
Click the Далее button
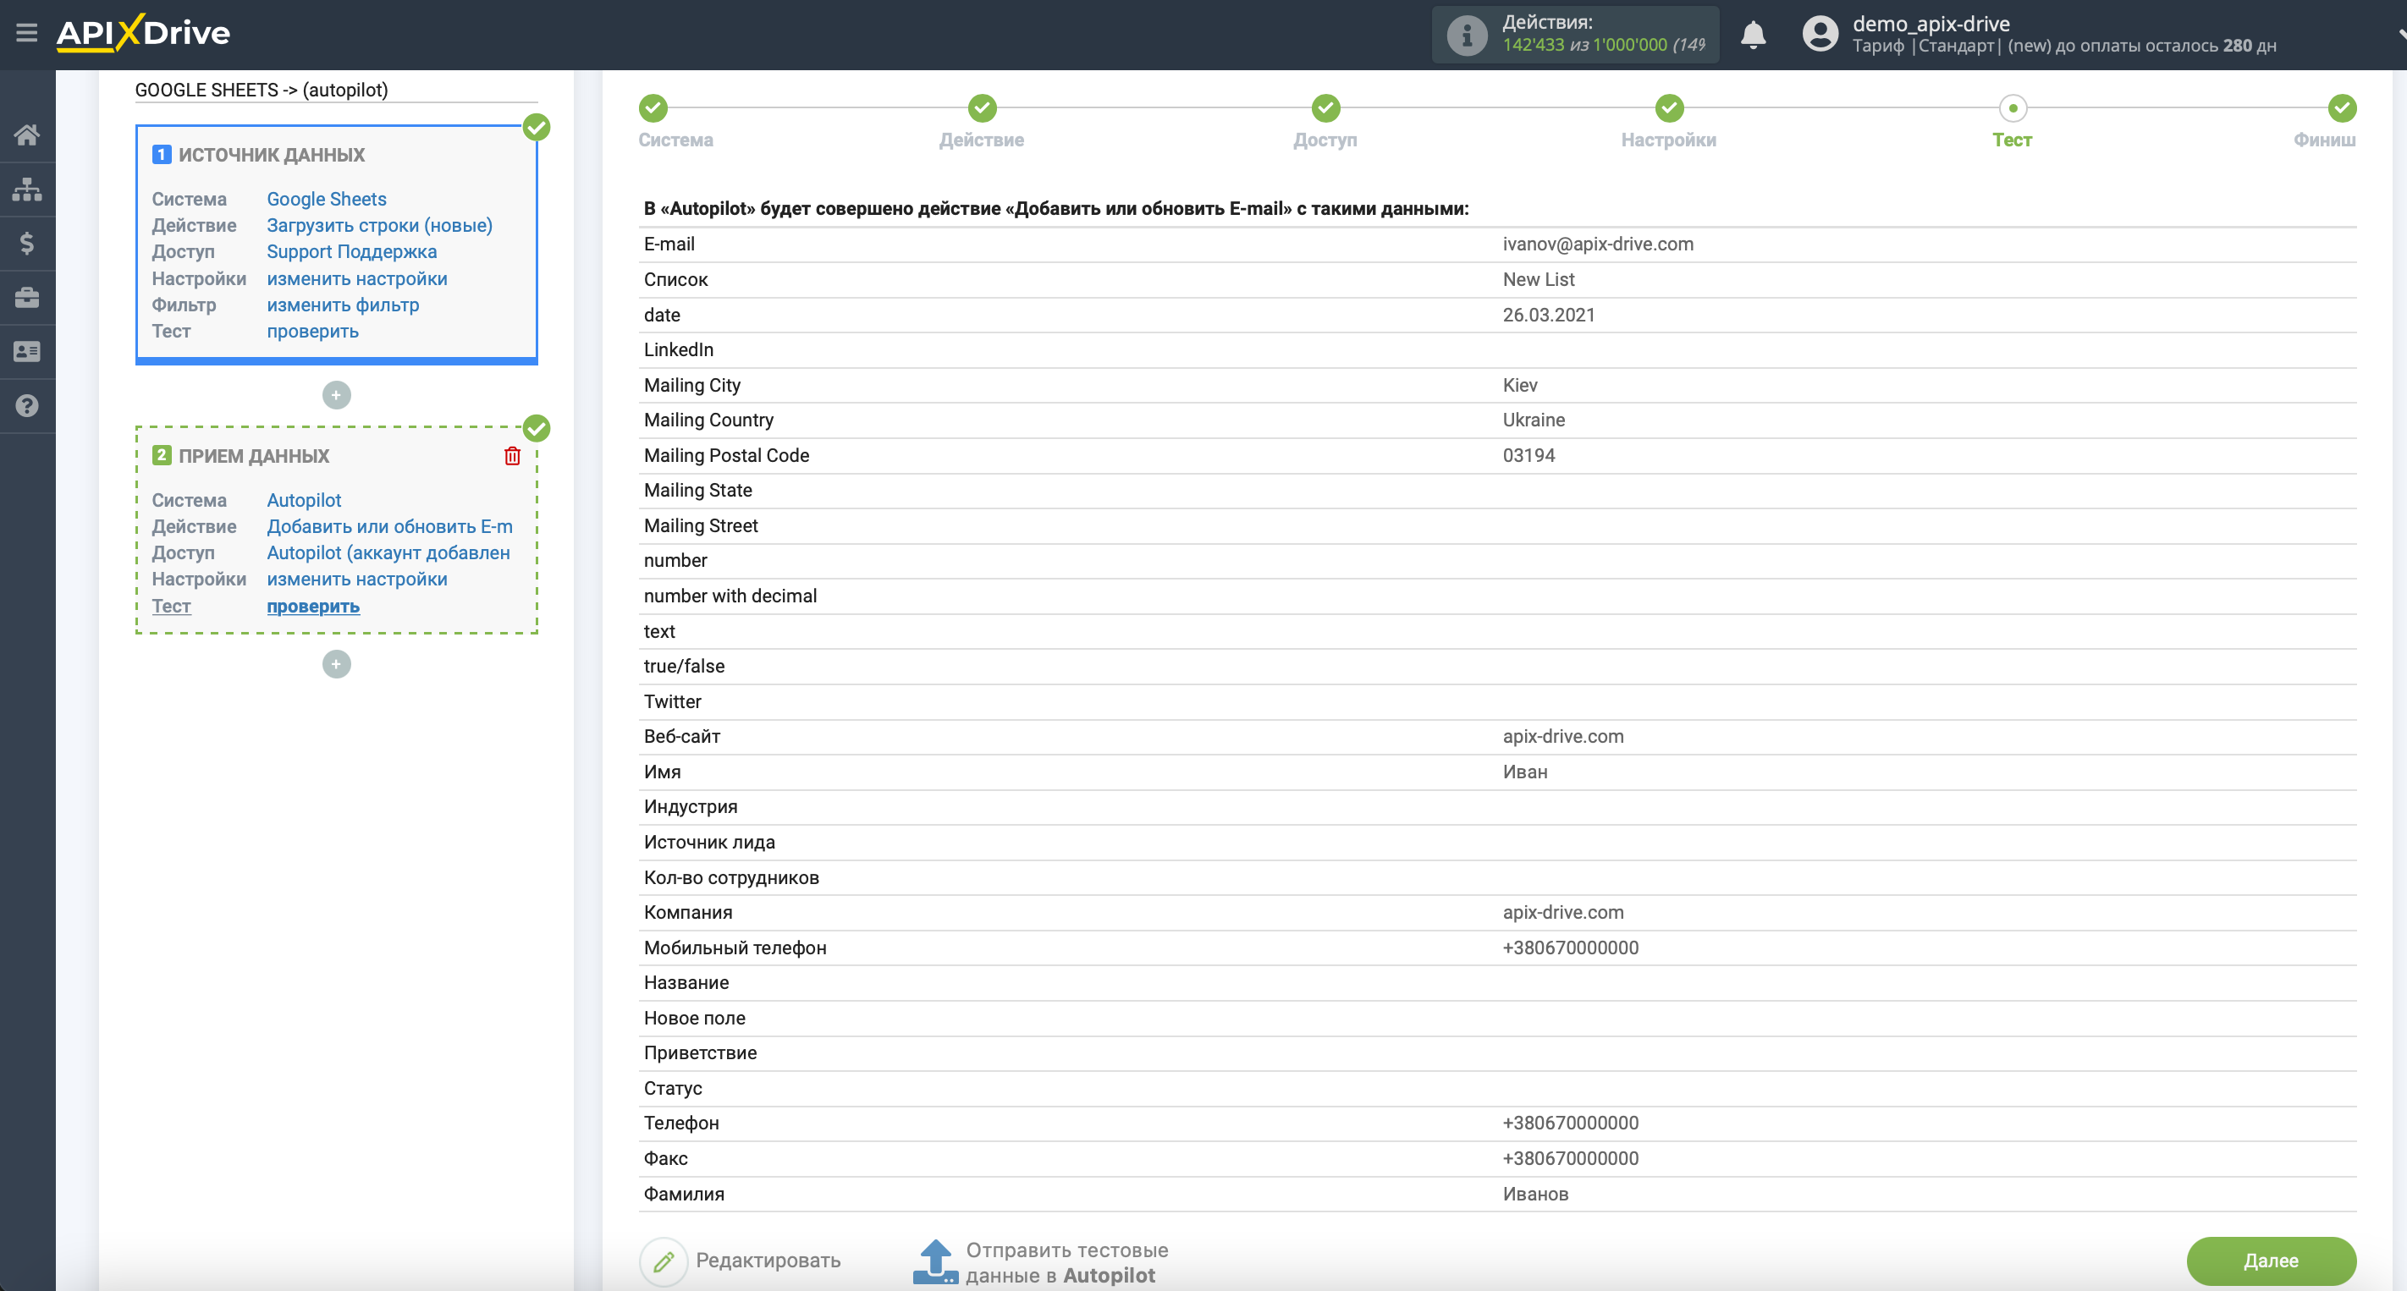click(2271, 1261)
